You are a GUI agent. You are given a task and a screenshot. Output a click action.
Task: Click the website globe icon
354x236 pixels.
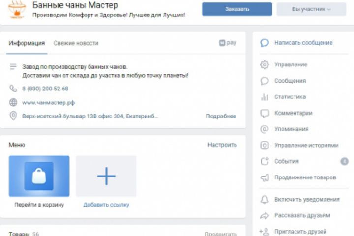(13, 102)
